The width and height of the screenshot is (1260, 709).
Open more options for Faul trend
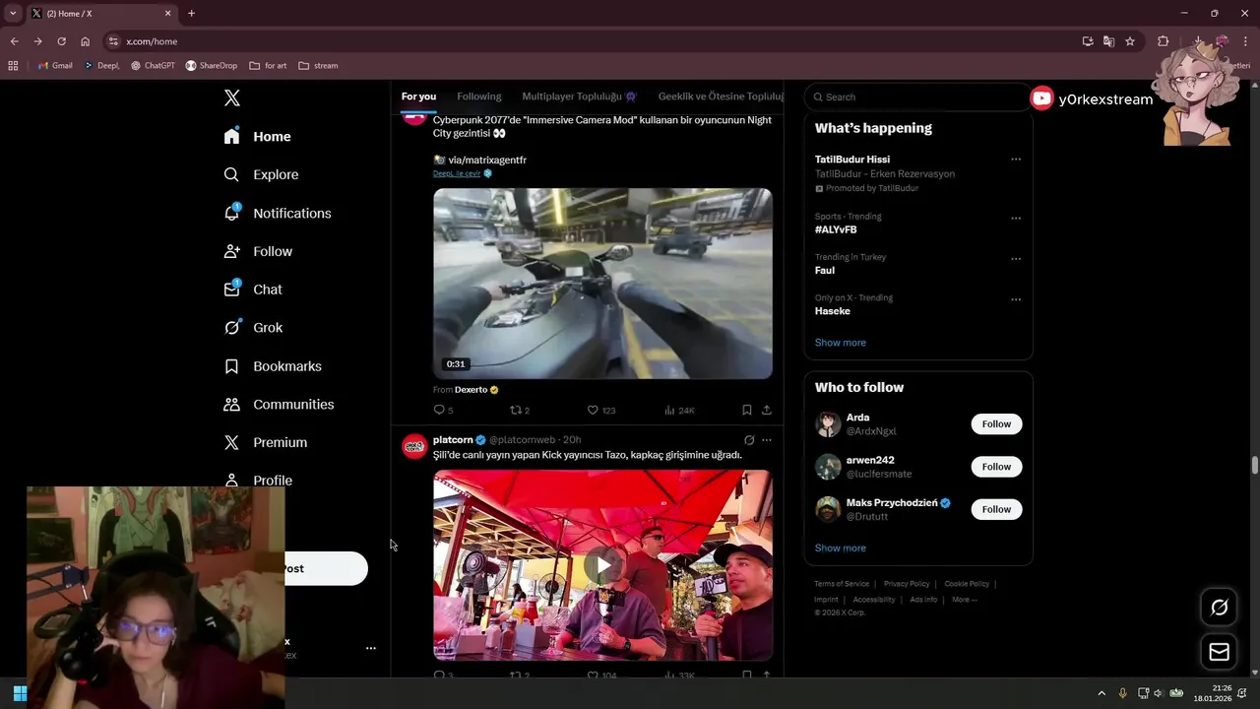[x=1016, y=259]
